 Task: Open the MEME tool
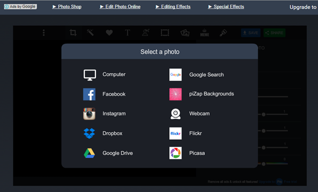click(x=204, y=33)
